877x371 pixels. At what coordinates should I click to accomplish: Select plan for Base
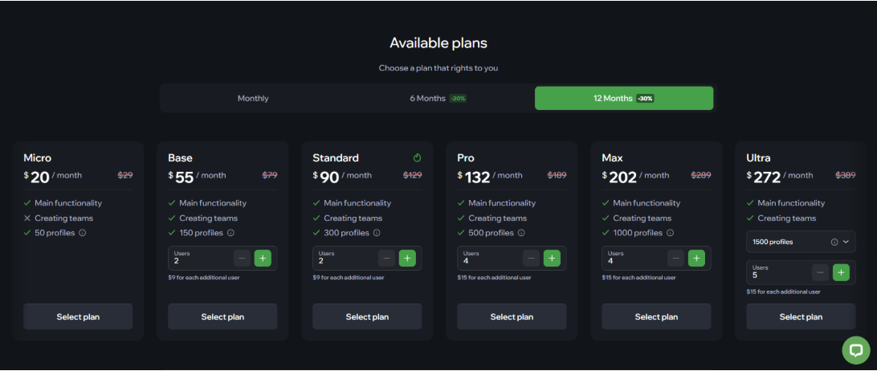point(222,316)
